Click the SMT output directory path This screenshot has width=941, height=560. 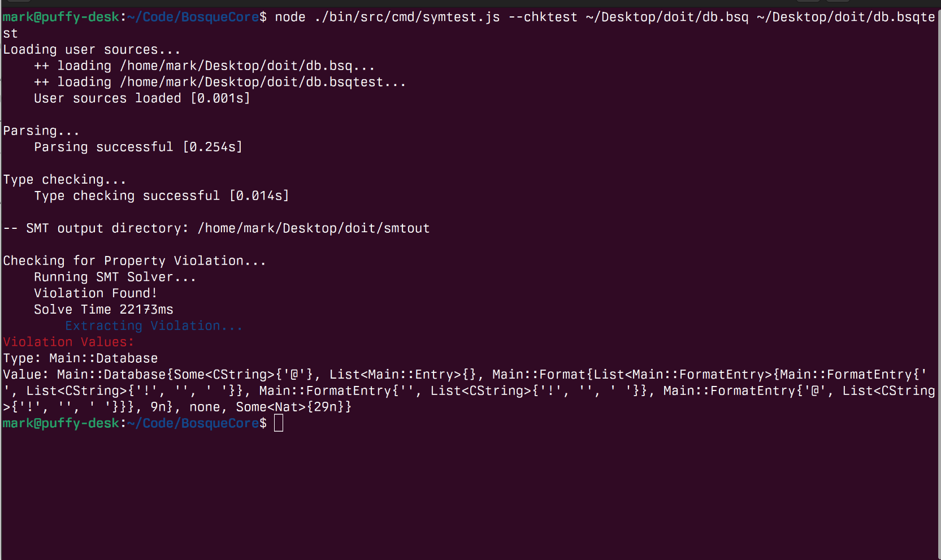[x=314, y=228]
